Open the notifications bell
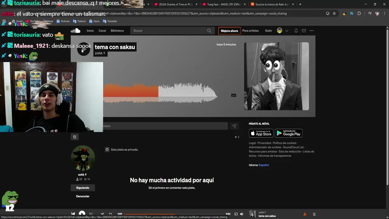Viewport: 389px width, 219px height. (x=296, y=31)
